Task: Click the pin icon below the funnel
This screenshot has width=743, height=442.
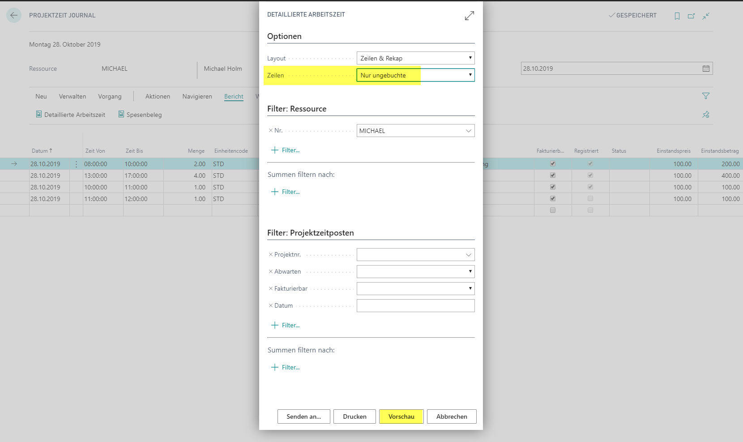Action: pyautogui.click(x=706, y=115)
